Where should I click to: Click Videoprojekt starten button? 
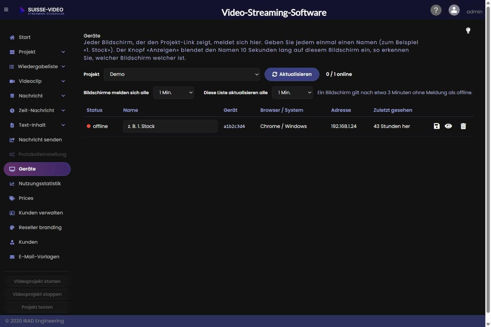tap(37, 281)
